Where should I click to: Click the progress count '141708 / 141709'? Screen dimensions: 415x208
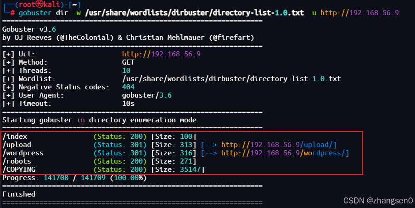click(x=74, y=178)
